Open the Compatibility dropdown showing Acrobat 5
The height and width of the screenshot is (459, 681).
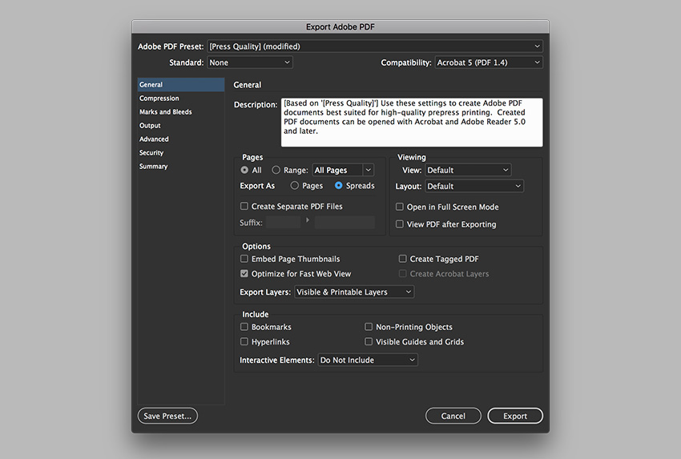489,62
